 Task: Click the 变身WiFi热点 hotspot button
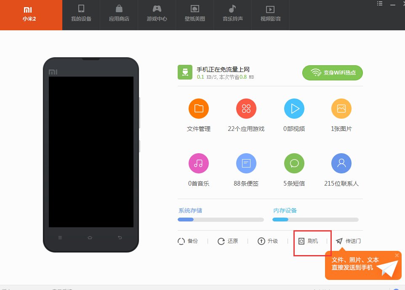click(x=333, y=72)
